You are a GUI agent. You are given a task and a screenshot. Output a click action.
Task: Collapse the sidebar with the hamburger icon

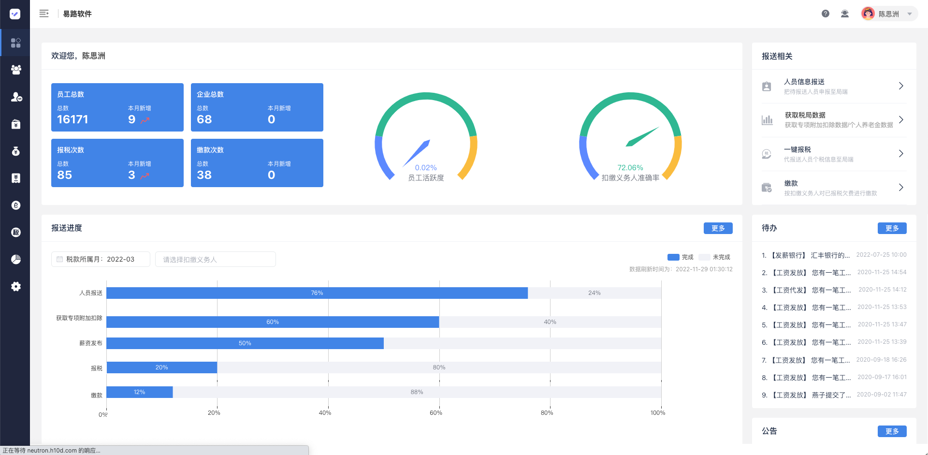tap(44, 14)
